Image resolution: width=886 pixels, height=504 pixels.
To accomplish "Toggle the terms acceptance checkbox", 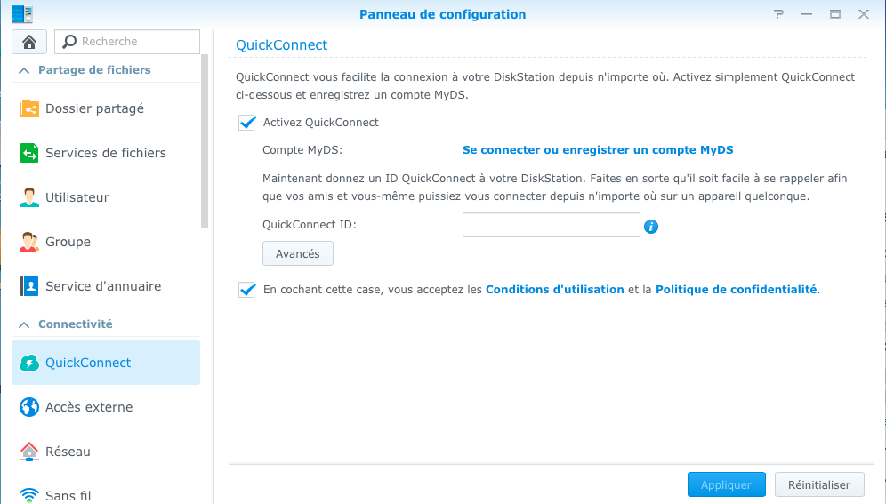I will tap(247, 290).
